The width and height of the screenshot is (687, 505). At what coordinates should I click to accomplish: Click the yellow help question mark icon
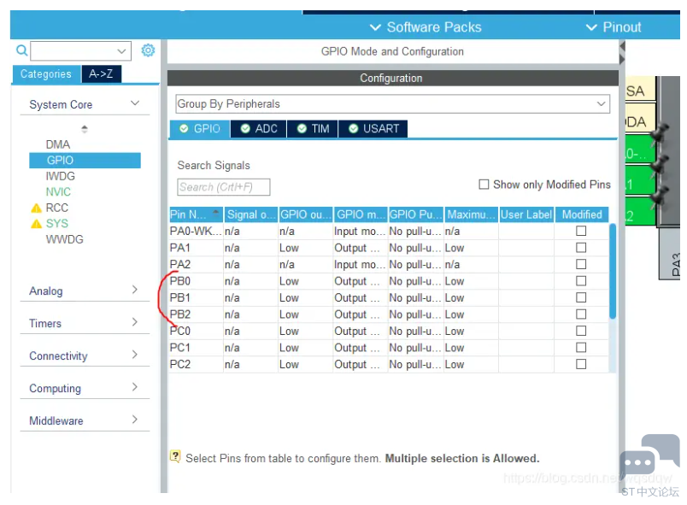click(175, 456)
